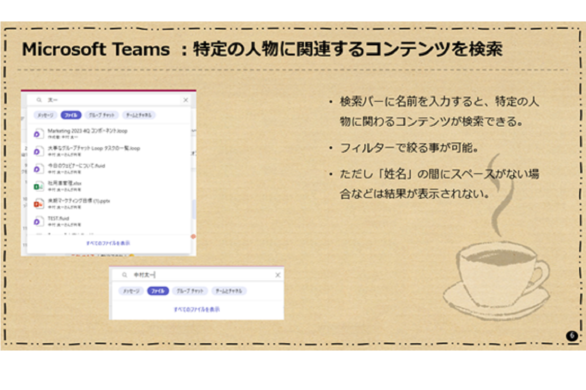Viewport: 586px width, 390px height.
Task: Click the magnifier icon in the 太一 search box
Action: coord(39,100)
